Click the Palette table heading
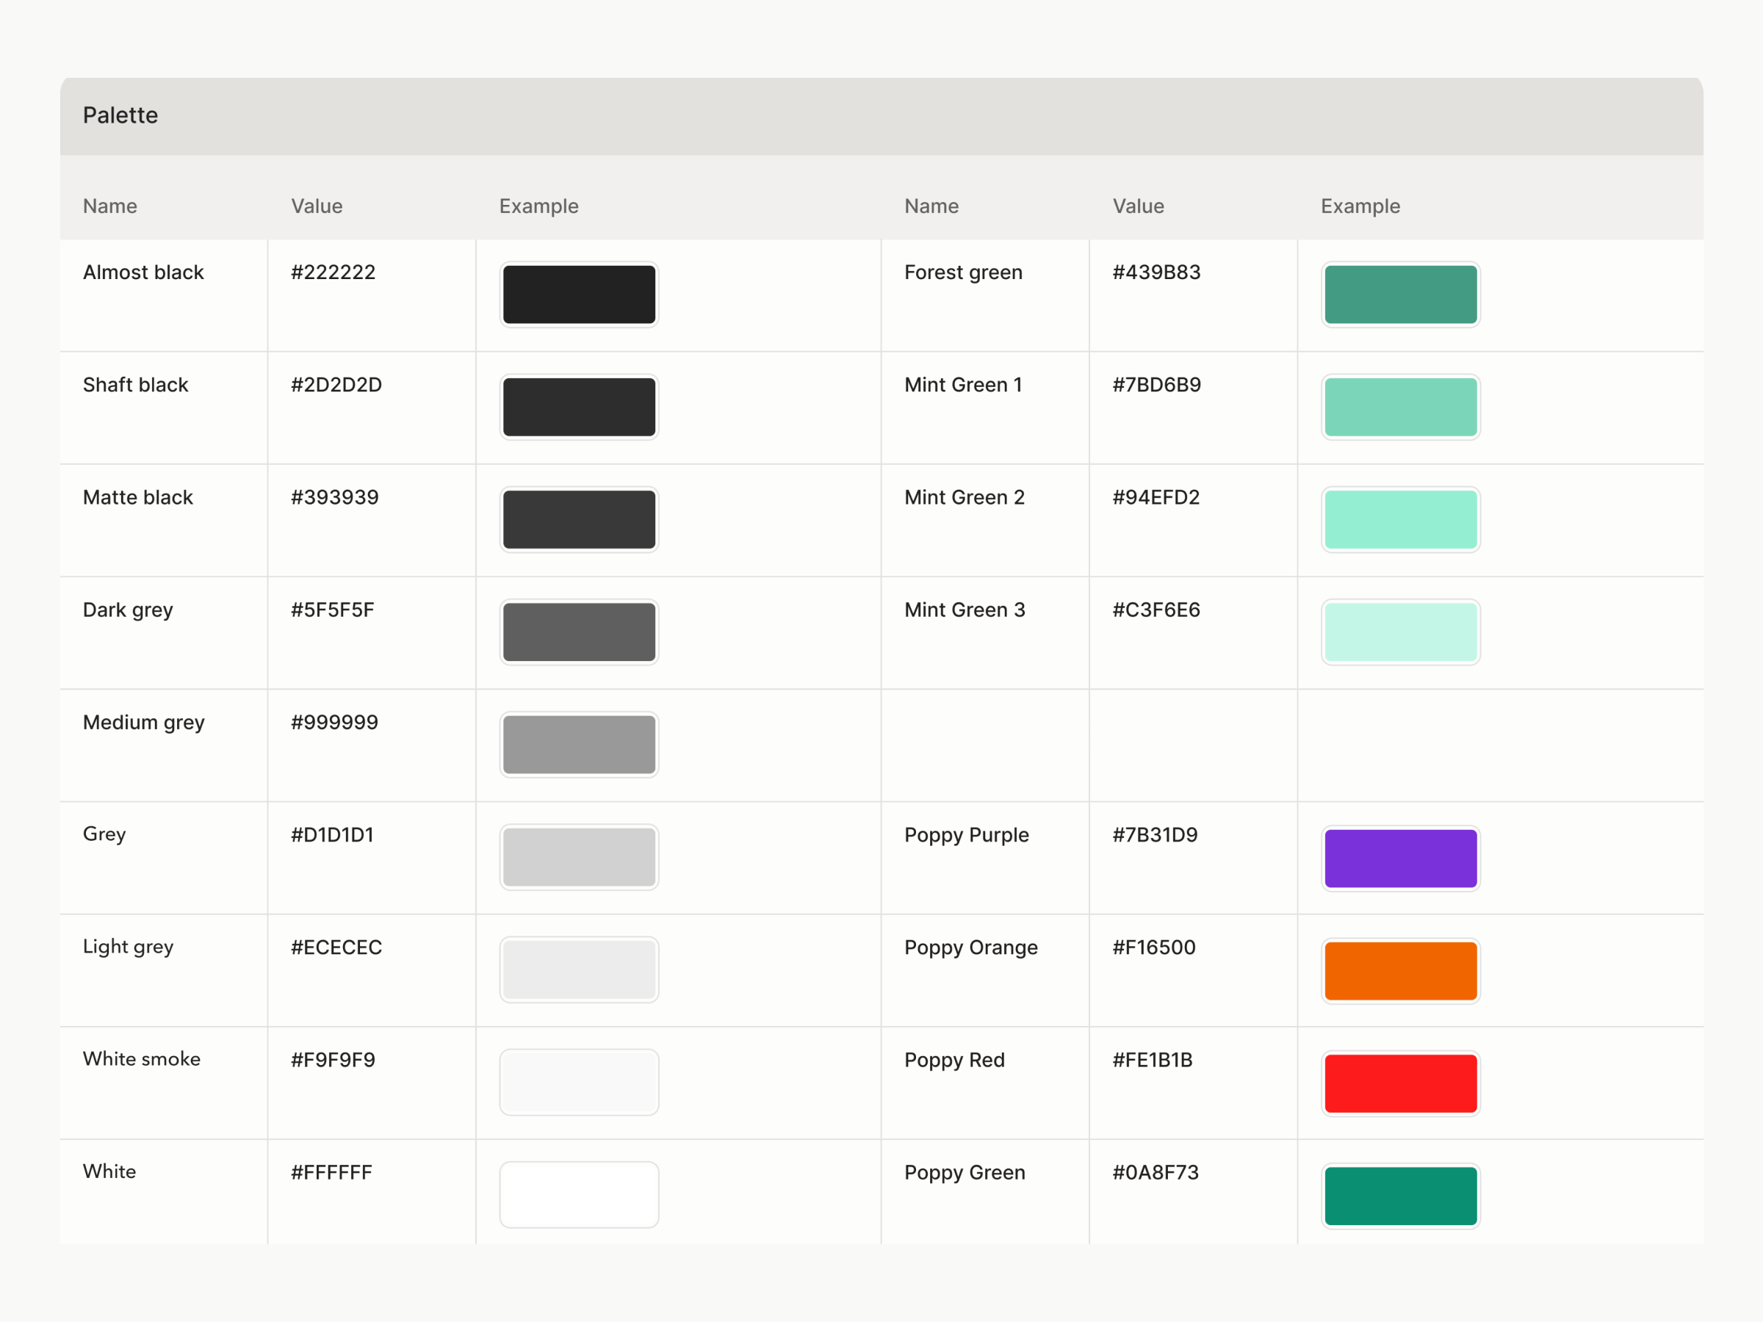Screen dimensions: 1763x1322 pos(120,115)
